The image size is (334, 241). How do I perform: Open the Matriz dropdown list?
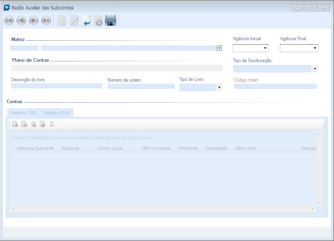point(219,48)
